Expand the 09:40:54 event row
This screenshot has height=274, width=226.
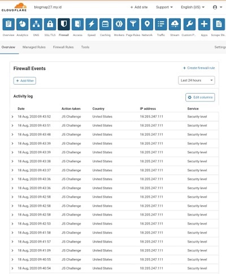[12, 268]
